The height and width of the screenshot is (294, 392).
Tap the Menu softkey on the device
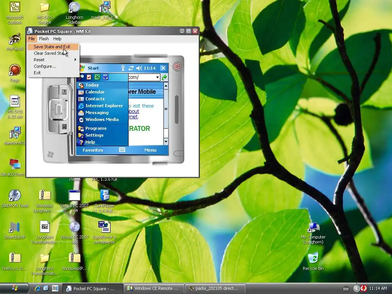pyautogui.click(x=150, y=150)
